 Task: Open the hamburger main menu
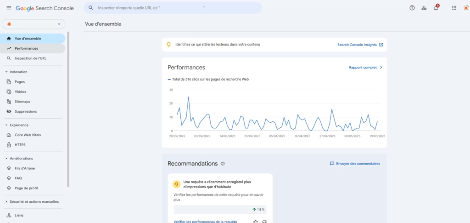point(9,8)
